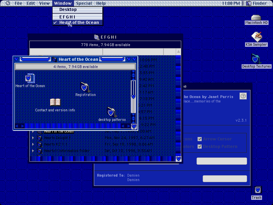Click the Heart of the Ocean window title

[x=78, y=59]
